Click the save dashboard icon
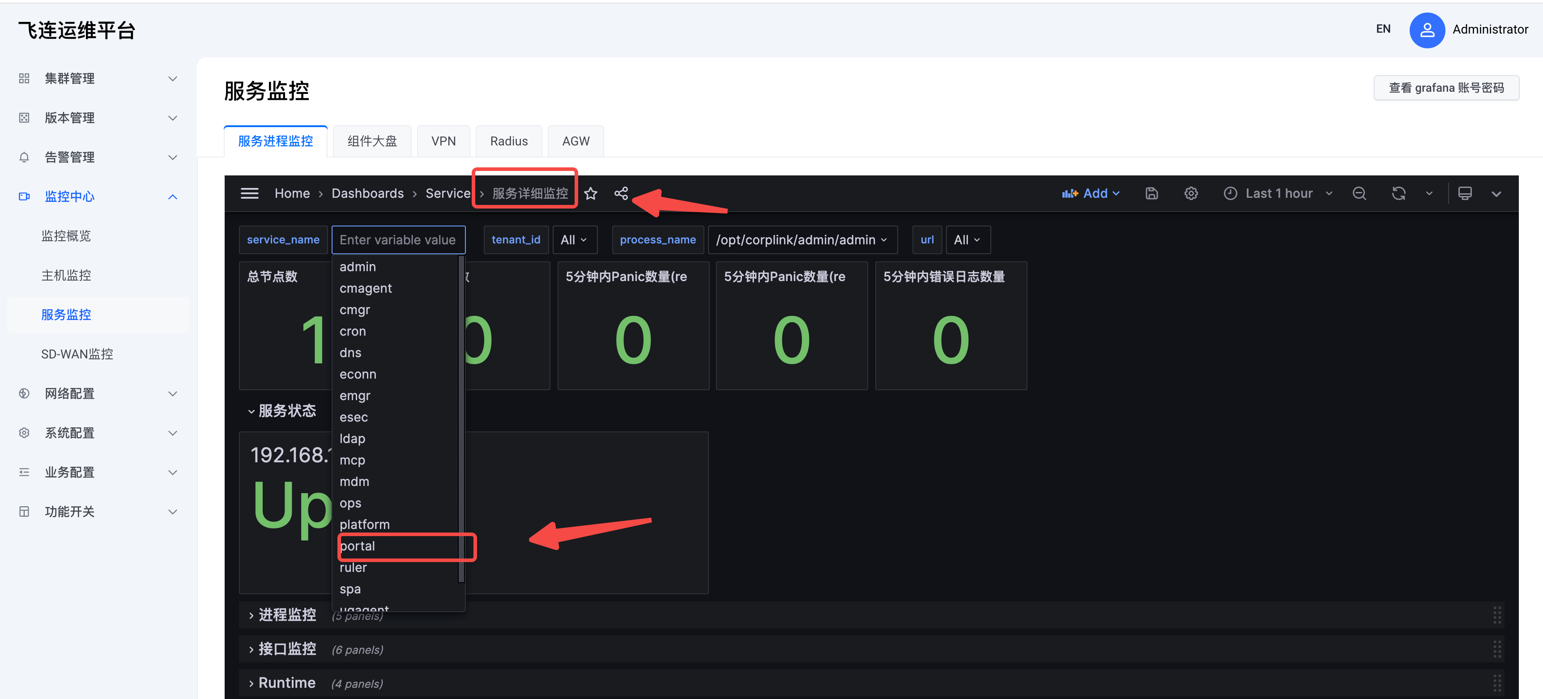The width and height of the screenshot is (1543, 699). [1151, 193]
